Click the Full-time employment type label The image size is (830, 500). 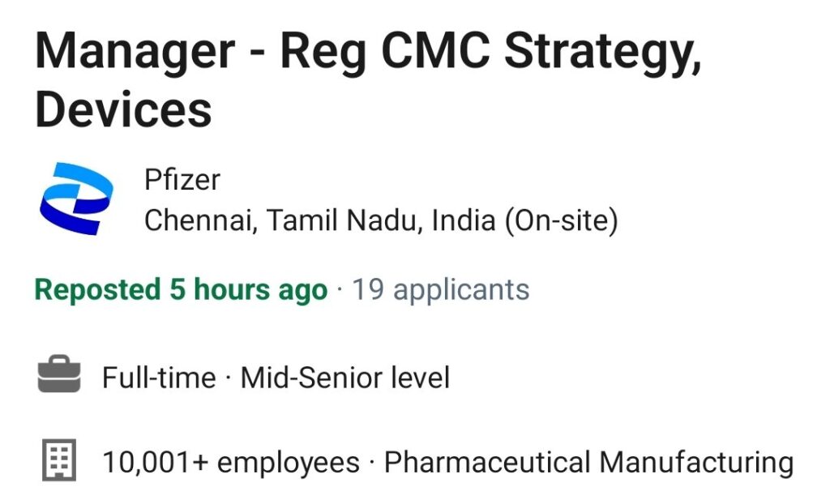(159, 378)
